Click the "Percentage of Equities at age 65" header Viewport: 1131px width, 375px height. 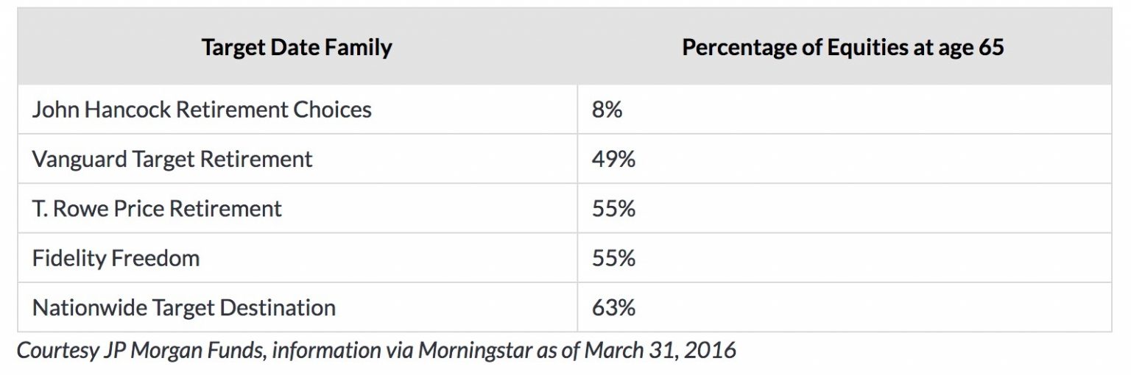(x=843, y=48)
